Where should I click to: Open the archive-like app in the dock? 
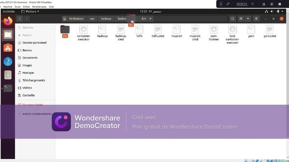(8, 75)
